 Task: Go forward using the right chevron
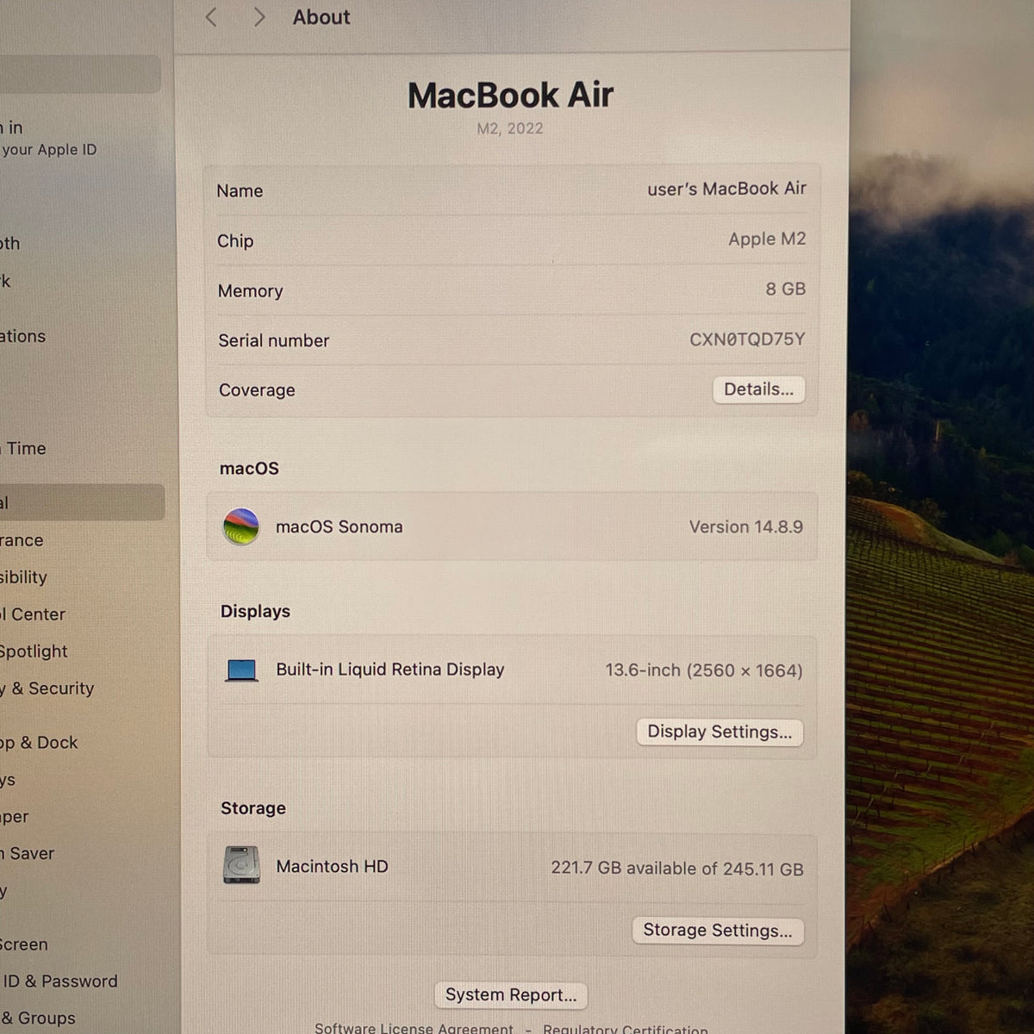[x=258, y=16]
